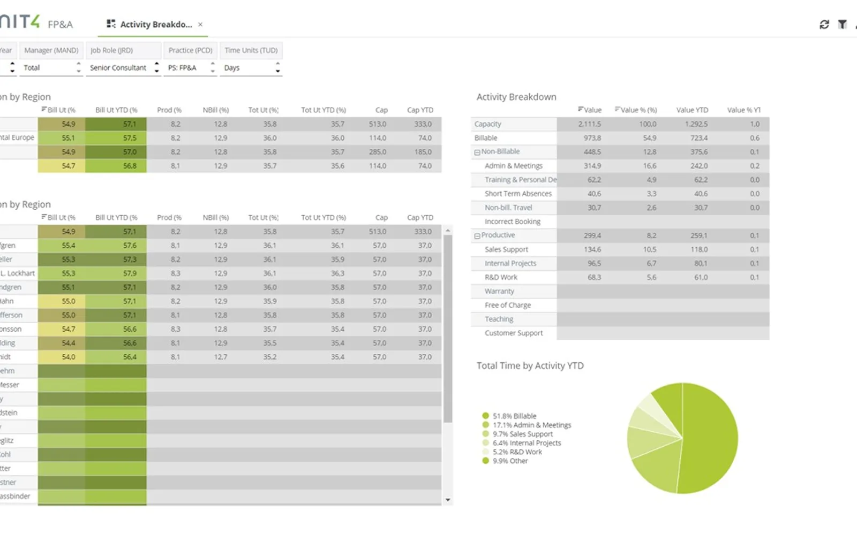
Task: Click the 9.9% Other legend marker
Action: [486, 461]
